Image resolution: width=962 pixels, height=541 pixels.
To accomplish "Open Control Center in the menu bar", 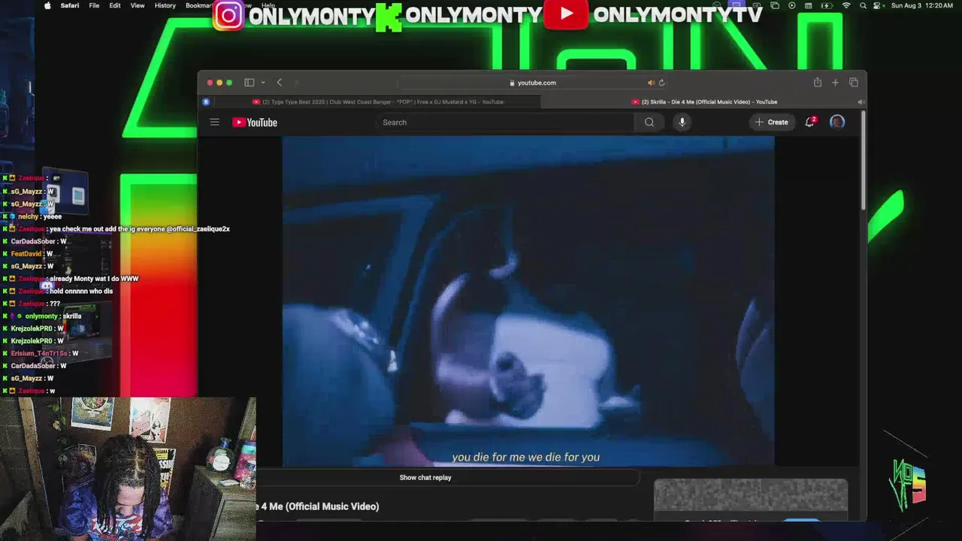I will click(x=877, y=5).
